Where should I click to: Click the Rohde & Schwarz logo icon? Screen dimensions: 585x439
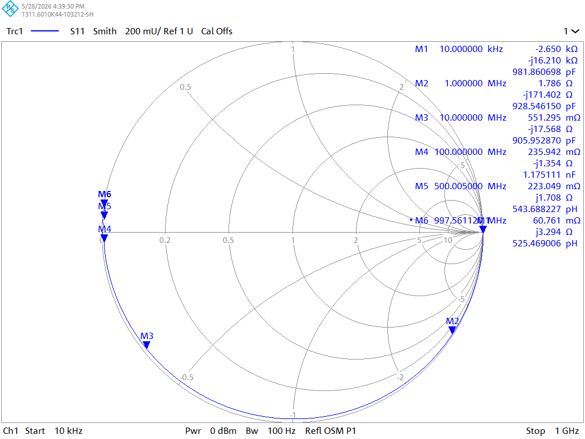click(x=10, y=9)
